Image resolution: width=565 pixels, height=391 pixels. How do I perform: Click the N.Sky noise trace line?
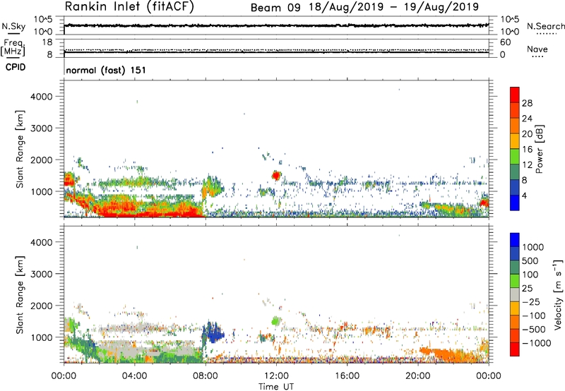click(276, 25)
